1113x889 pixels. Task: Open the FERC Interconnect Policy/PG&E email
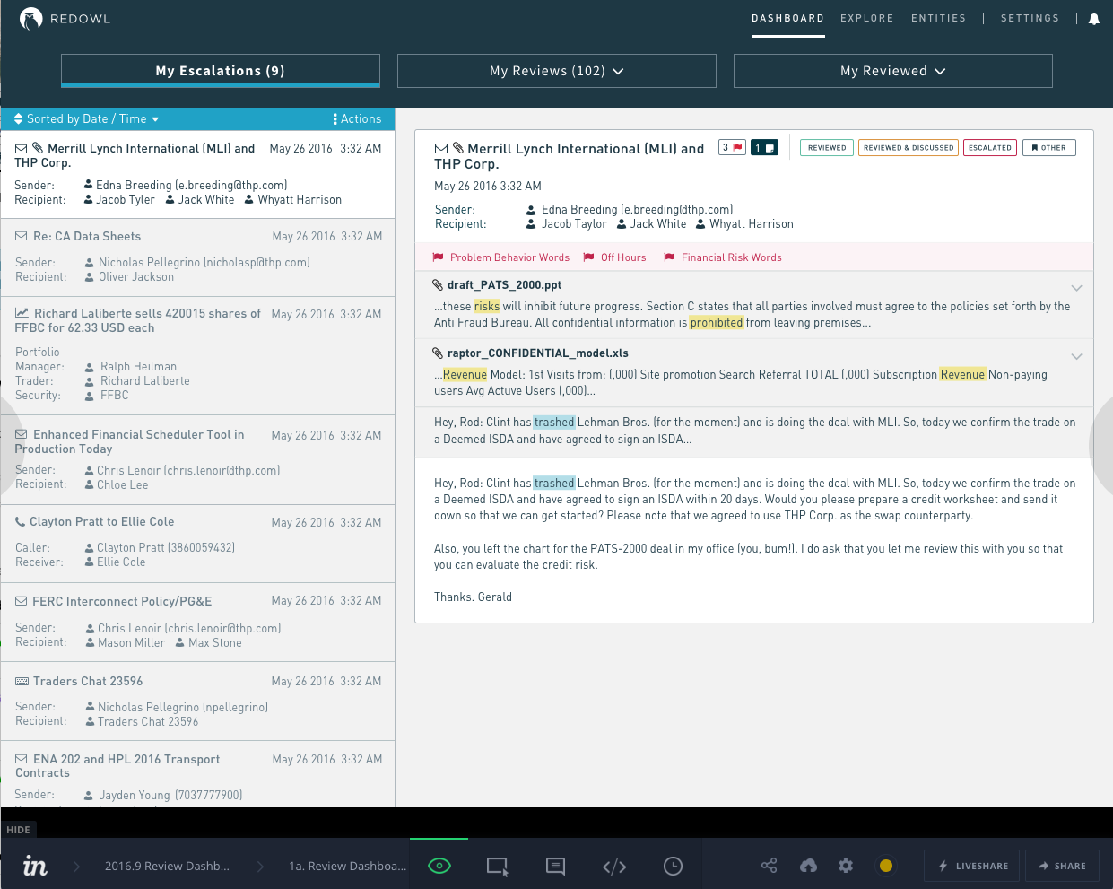197,622
